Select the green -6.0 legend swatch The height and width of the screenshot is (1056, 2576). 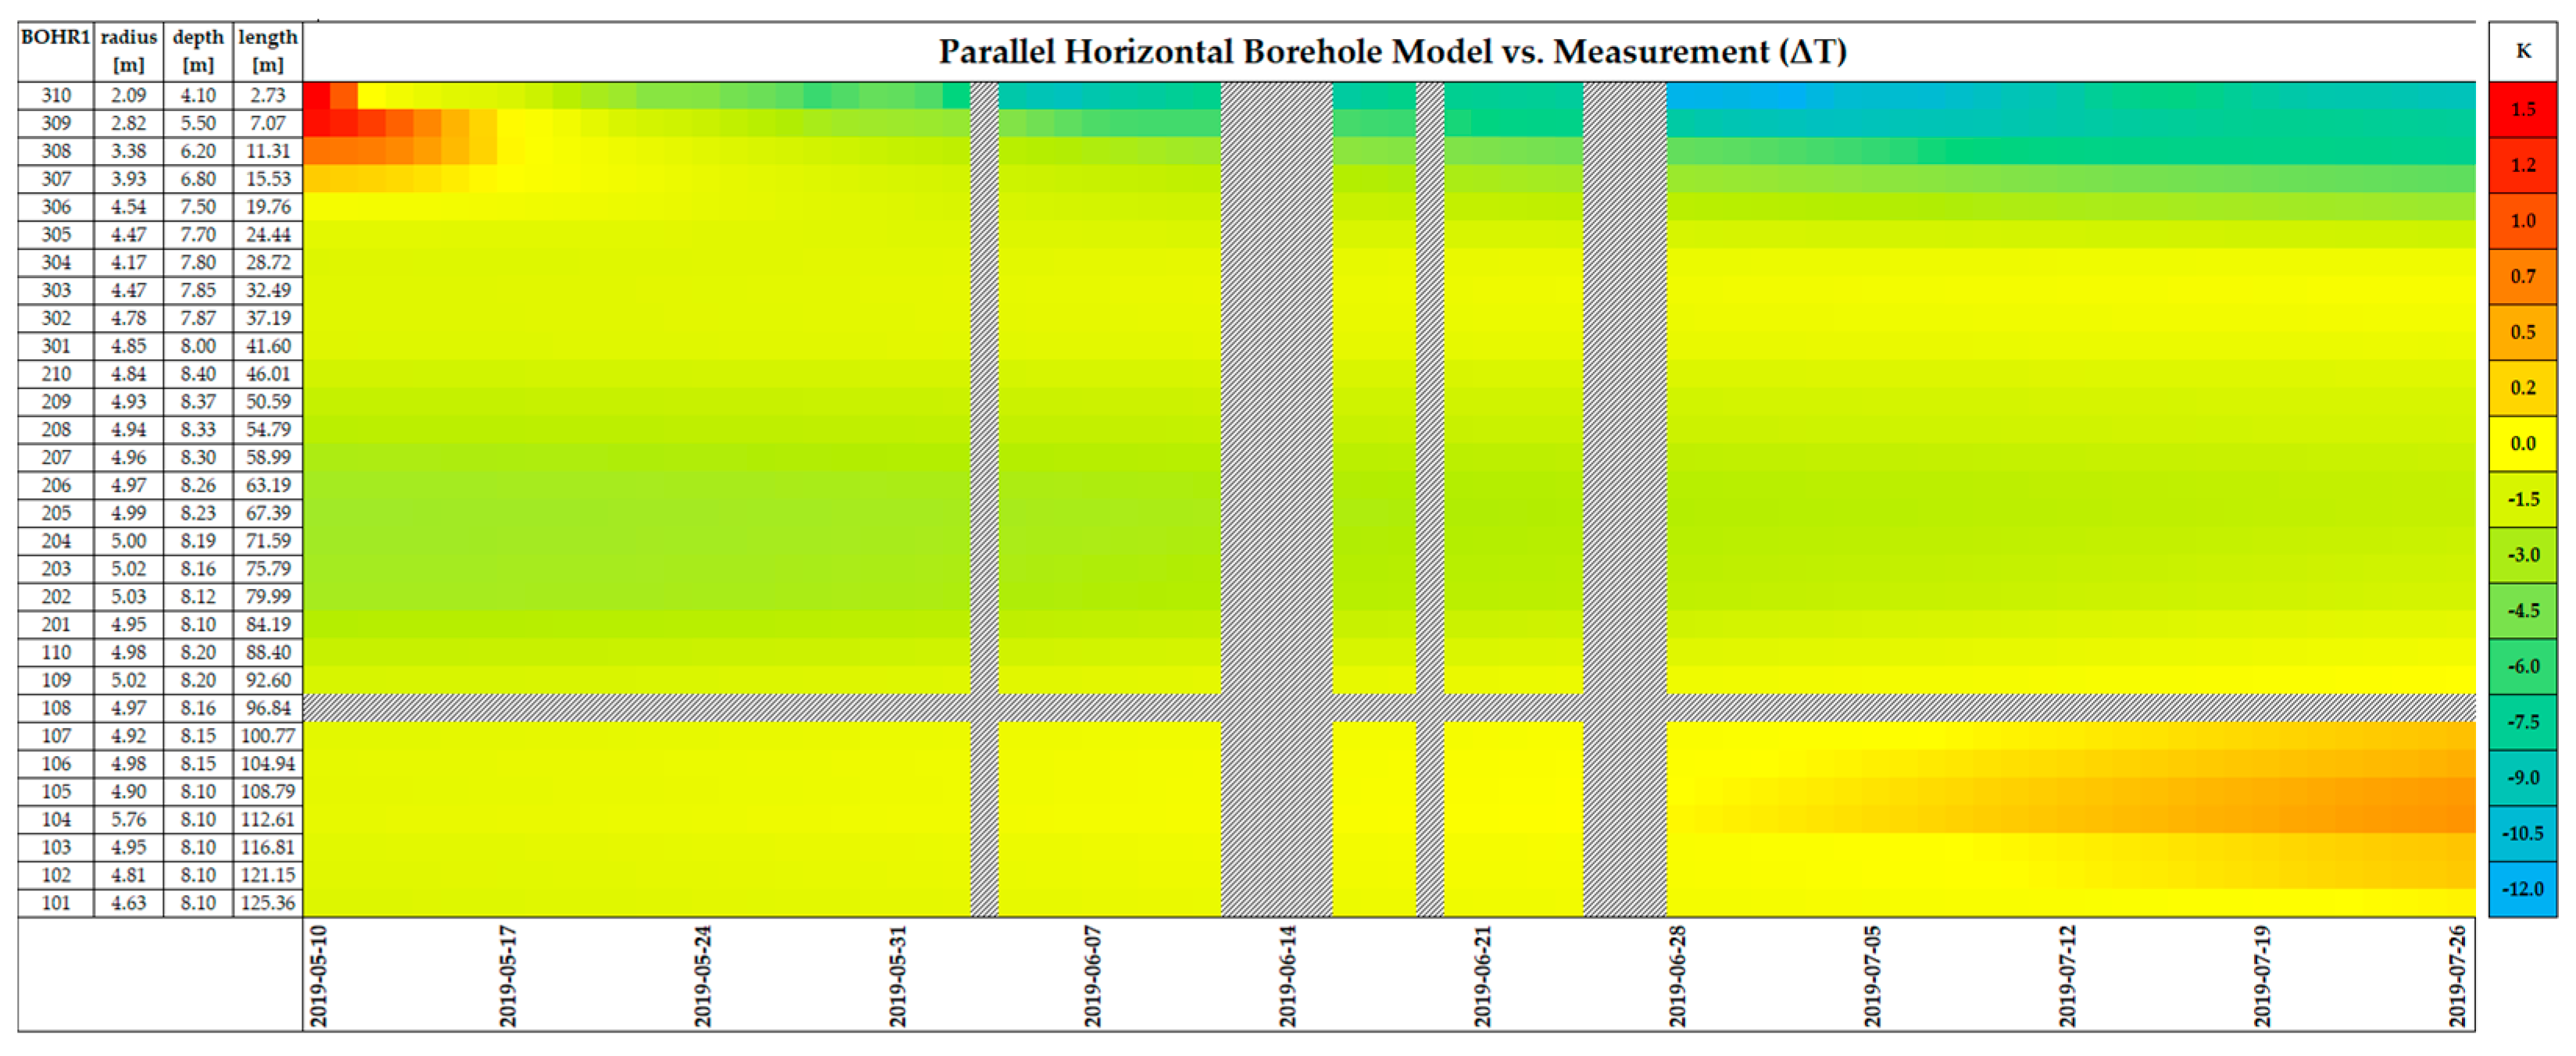(2522, 666)
